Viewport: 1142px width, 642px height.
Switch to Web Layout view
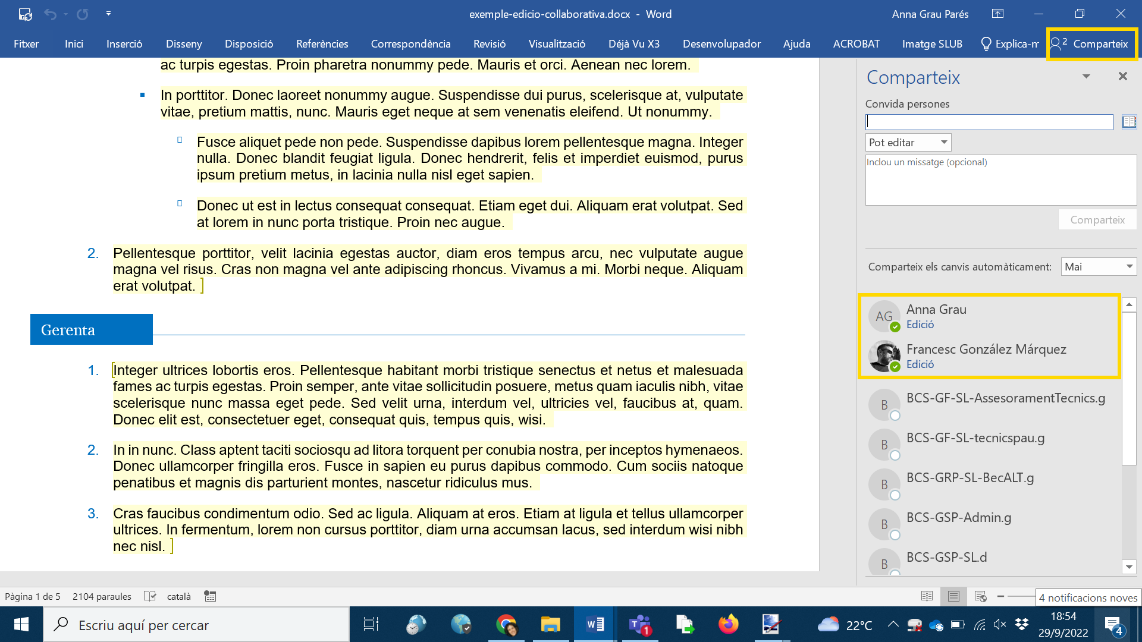click(980, 596)
